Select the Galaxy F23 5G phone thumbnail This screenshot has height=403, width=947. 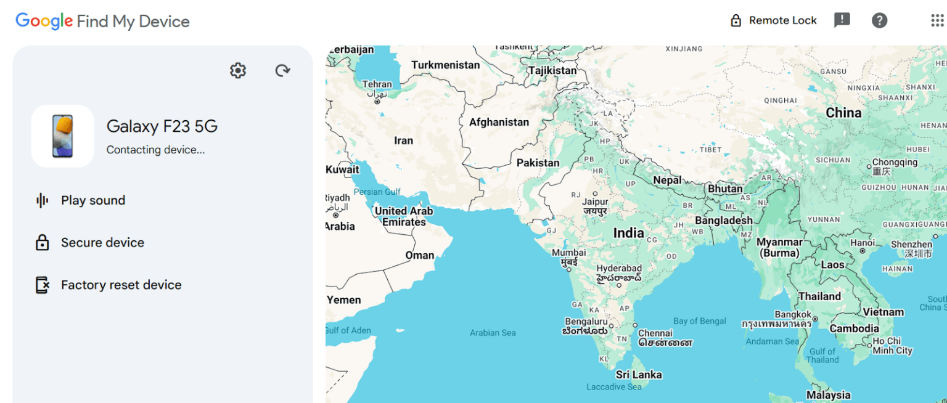(62, 136)
